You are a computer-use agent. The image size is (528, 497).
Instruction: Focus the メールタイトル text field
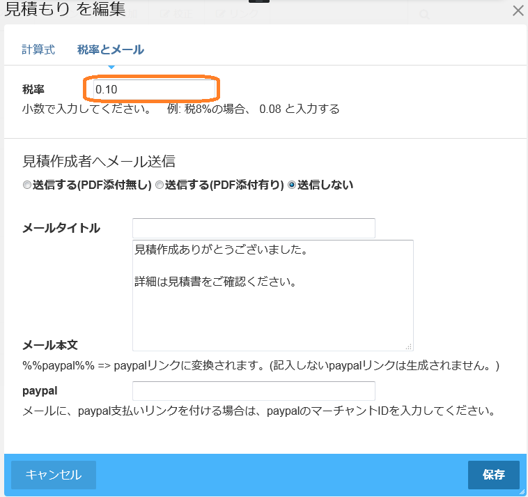tap(254, 229)
